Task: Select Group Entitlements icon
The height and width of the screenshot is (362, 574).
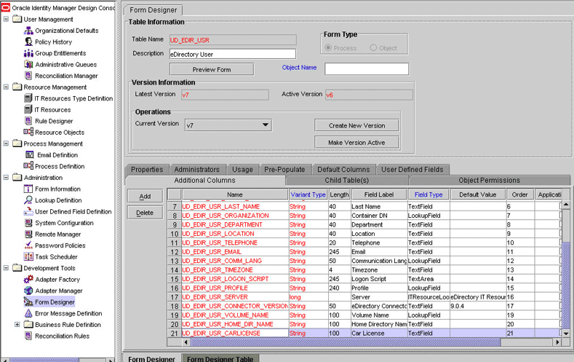Action: [28, 53]
